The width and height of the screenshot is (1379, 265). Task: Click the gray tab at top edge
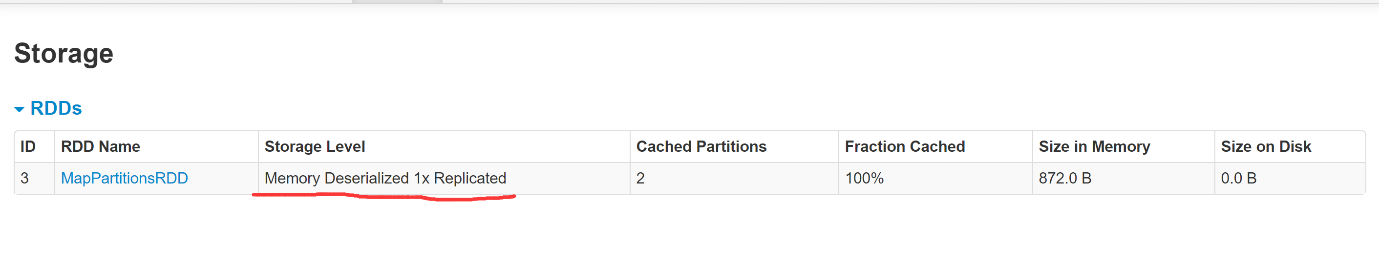pyautogui.click(x=397, y=1)
